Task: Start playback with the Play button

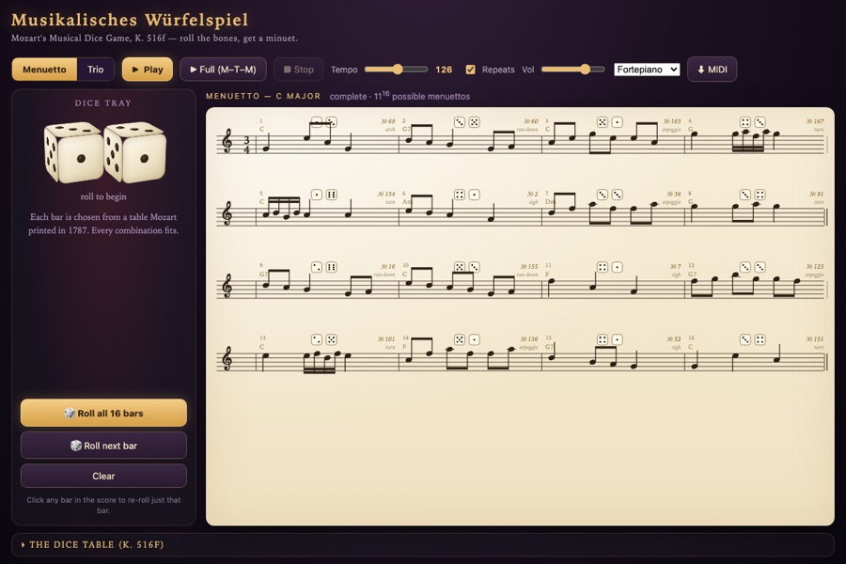Action: click(x=148, y=69)
